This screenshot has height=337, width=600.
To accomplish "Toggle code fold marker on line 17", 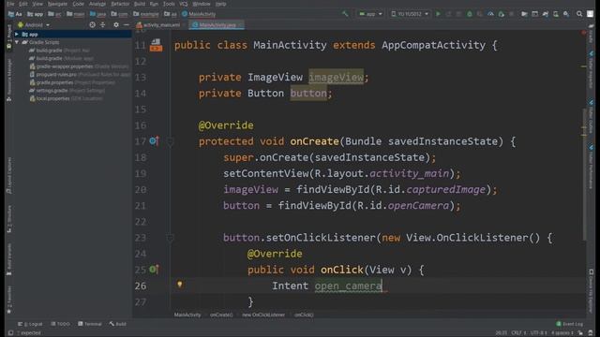I will 170,141.
